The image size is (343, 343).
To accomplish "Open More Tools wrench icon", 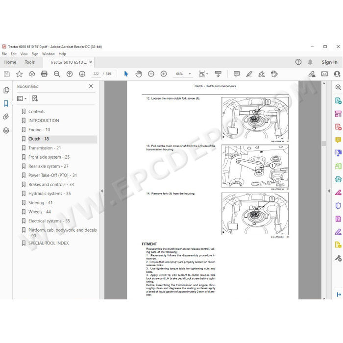I will point(338,258).
